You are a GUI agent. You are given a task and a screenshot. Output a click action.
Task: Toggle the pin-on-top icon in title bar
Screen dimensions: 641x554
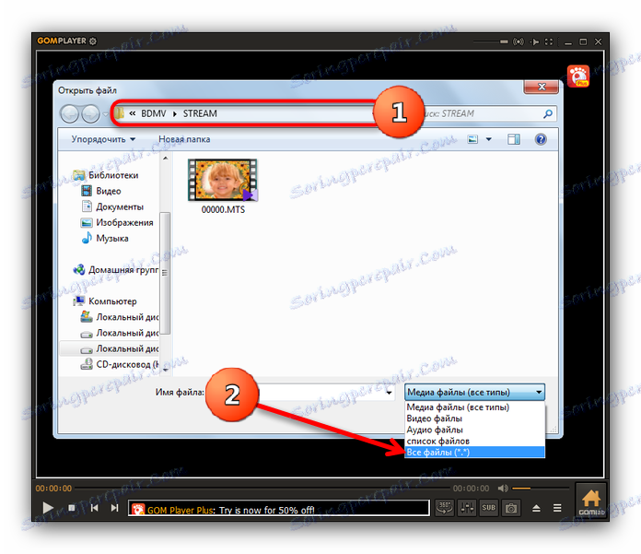pos(534,41)
